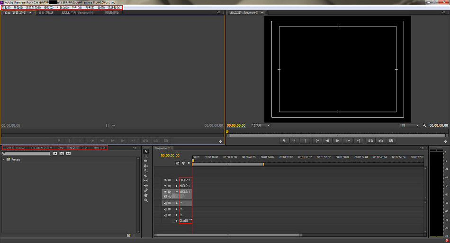Select the Pen tool

coord(146,190)
